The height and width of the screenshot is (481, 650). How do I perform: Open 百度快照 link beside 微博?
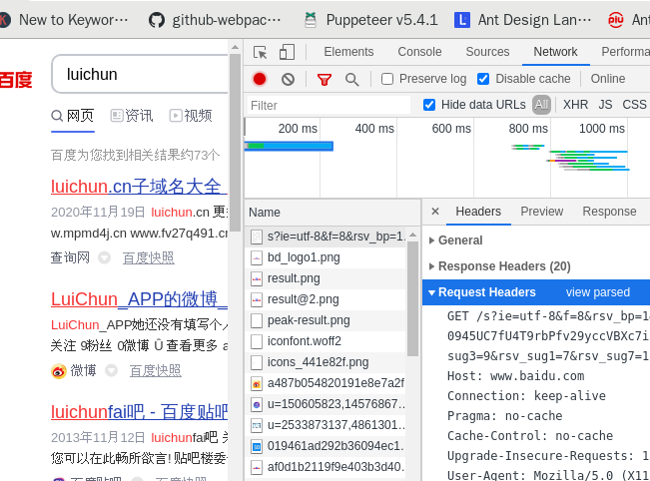point(156,371)
